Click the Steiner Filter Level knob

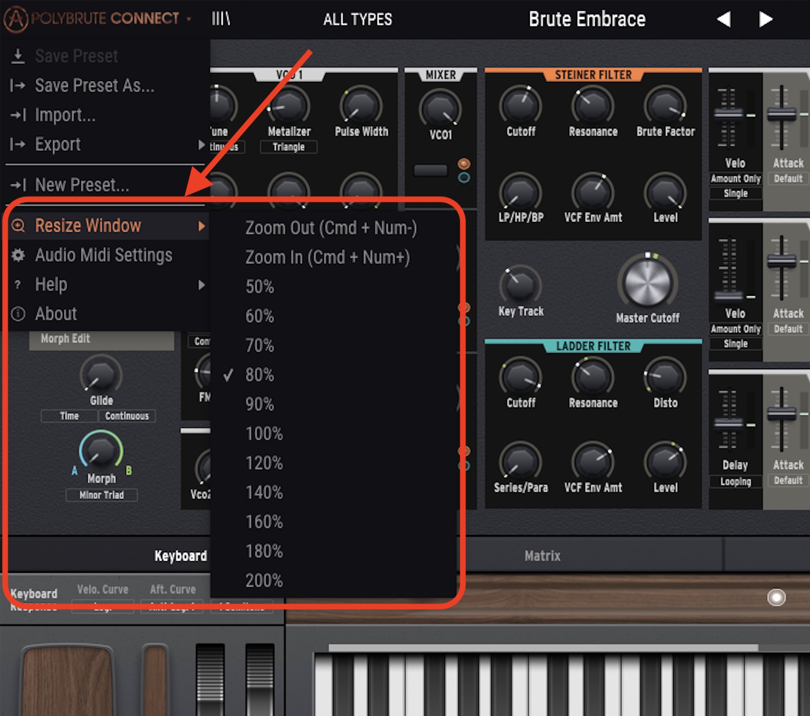665,192
